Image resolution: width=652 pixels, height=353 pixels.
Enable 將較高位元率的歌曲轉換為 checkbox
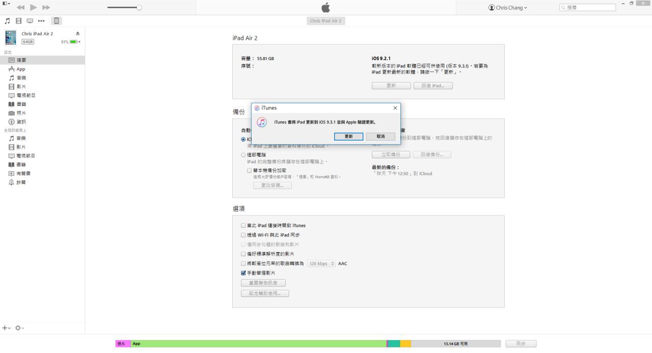coord(243,263)
